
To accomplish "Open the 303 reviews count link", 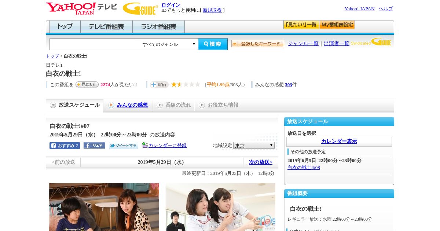I will [289, 85].
